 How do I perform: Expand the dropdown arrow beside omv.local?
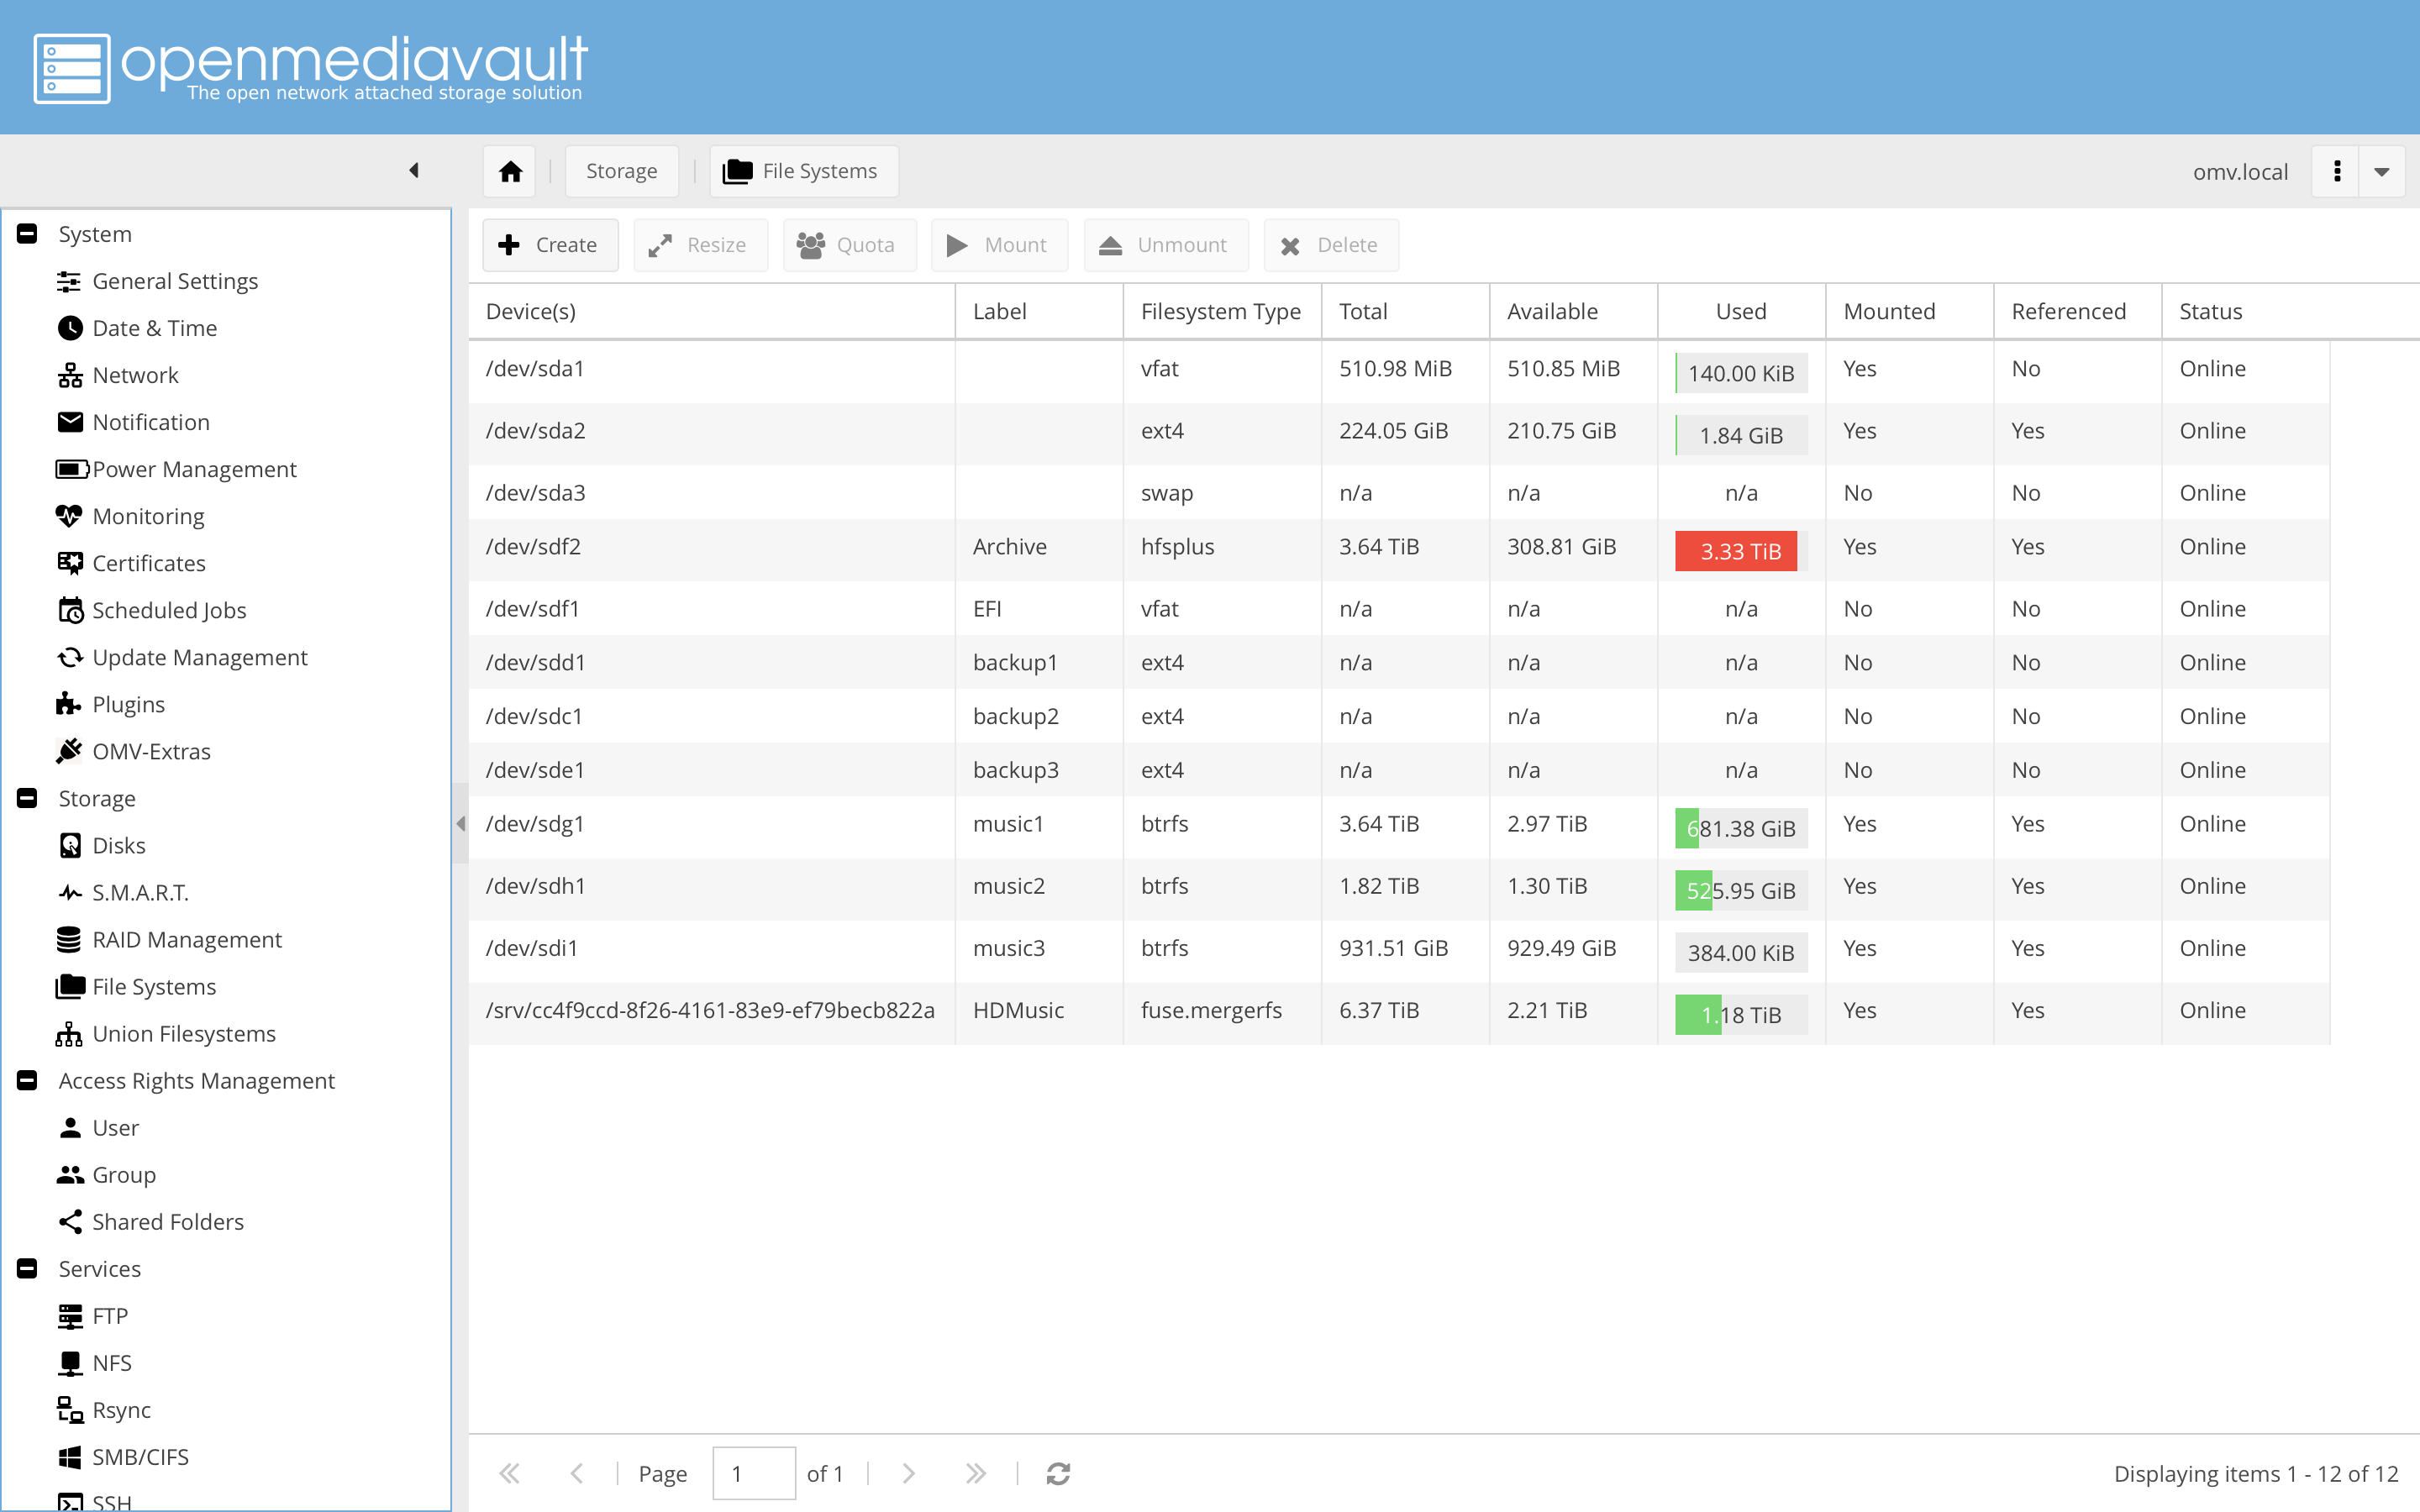point(2383,171)
